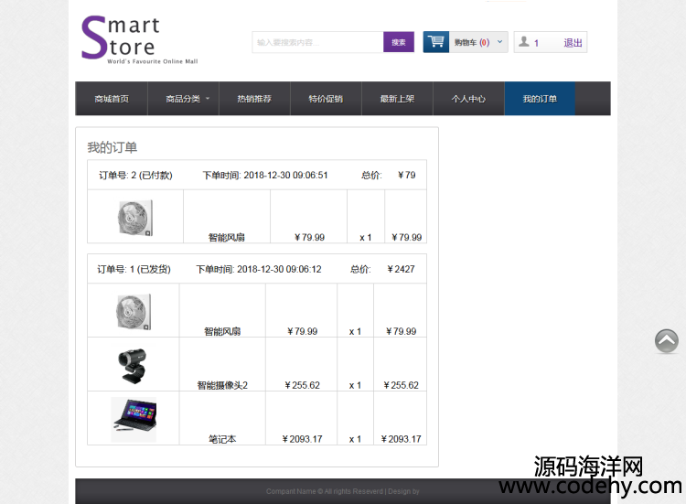Open the fan thumbnail in order 2
Viewport: 686px width, 504px height.
135,219
